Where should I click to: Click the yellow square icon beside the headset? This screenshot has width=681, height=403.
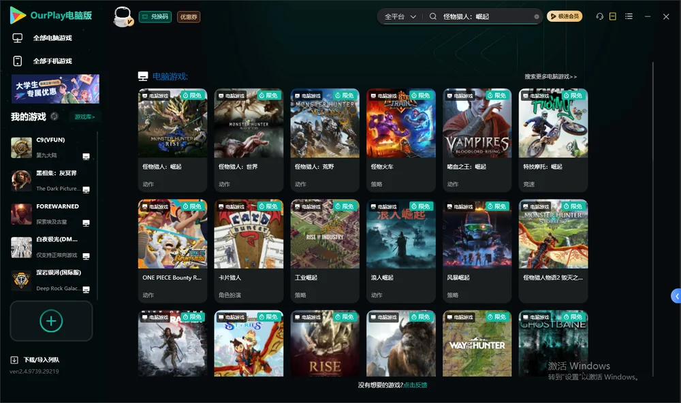click(613, 16)
